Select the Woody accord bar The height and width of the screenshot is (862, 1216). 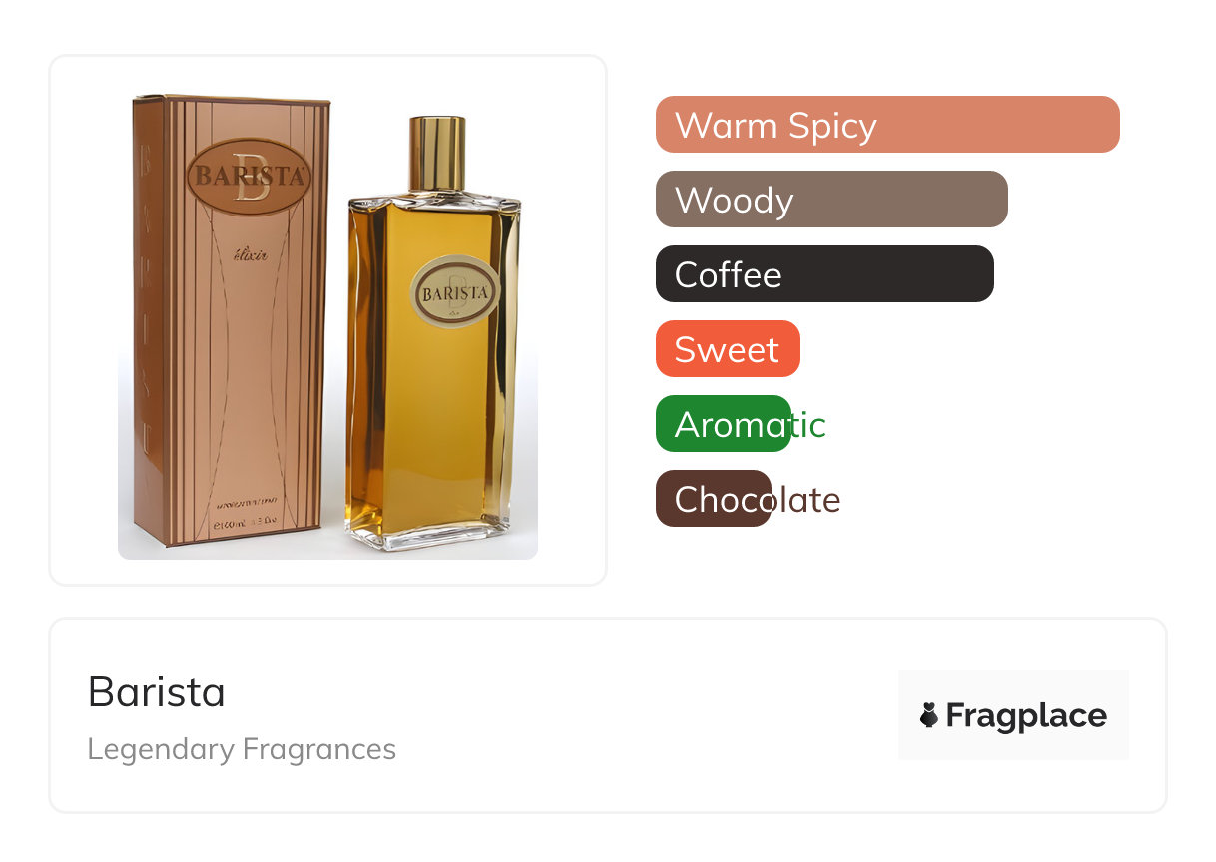832,200
